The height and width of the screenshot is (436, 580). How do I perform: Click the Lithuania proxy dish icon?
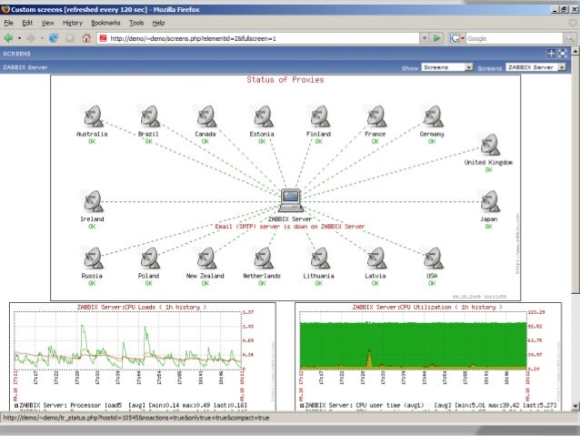[319, 259]
